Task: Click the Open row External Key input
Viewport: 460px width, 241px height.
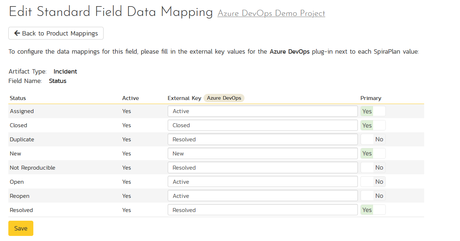Action: (x=262, y=182)
